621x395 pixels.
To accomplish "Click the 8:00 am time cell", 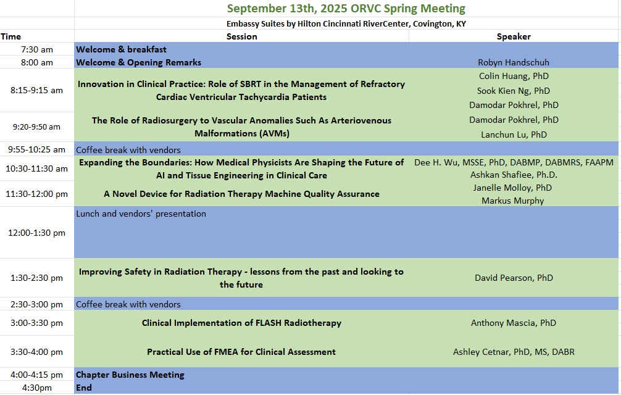I will tap(37, 62).
